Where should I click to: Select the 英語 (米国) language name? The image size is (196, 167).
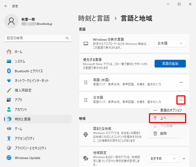[101, 80]
